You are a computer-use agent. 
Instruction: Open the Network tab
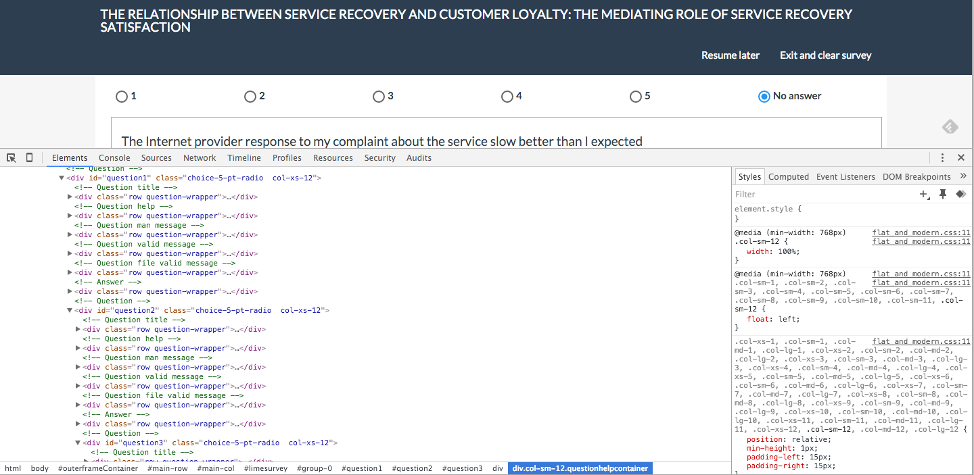(x=200, y=157)
